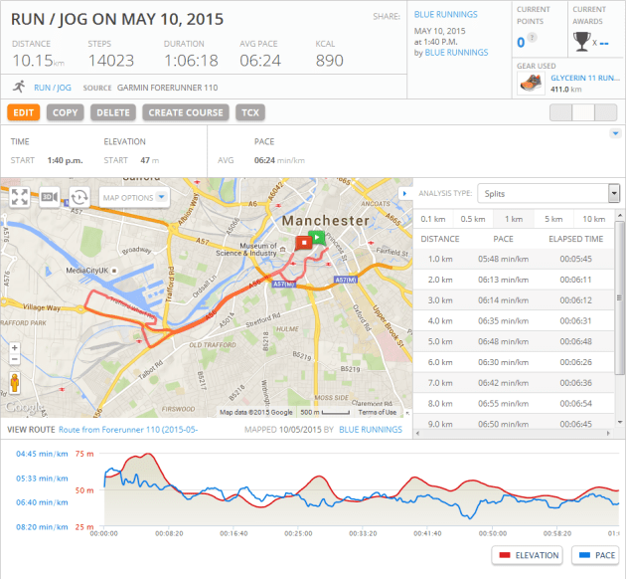Select the 0.5 km splits tab

(x=473, y=219)
